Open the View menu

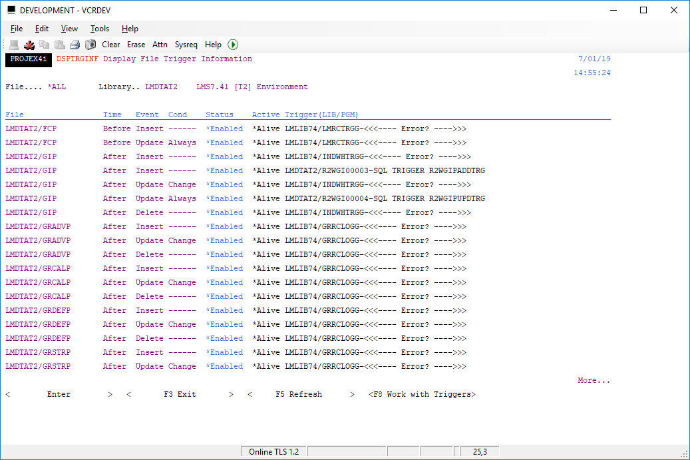point(69,29)
